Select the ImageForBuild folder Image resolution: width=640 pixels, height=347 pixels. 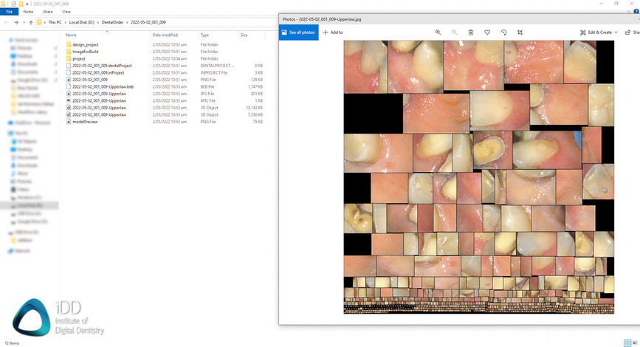tap(86, 52)
